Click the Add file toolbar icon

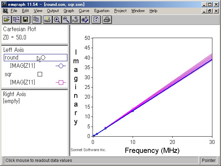16,20
